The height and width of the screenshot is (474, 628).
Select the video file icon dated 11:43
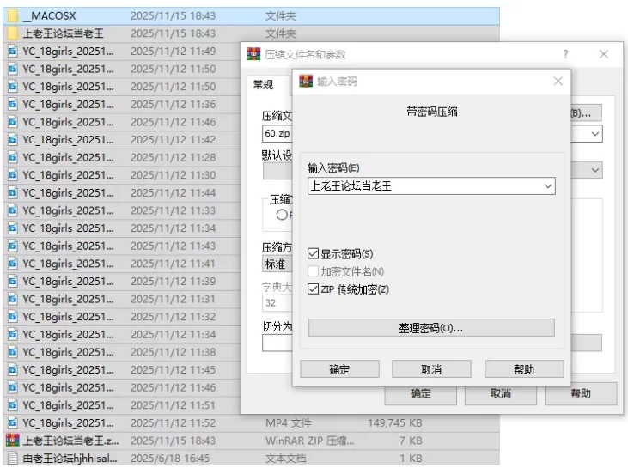pyautogui.click(x=13, y=246)
